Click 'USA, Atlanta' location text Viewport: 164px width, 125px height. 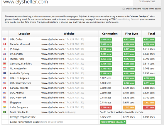(17, 93)
